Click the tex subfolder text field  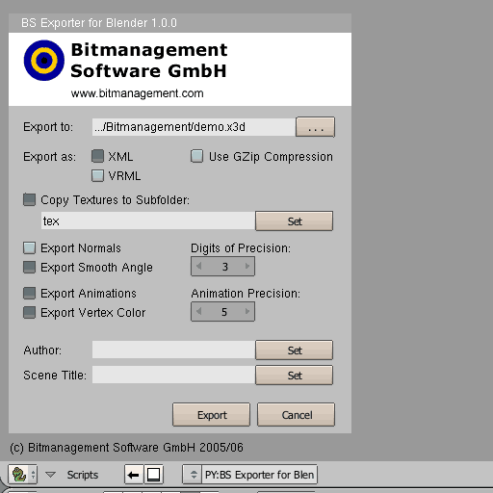pyautogui.click(x=148, y=221)
